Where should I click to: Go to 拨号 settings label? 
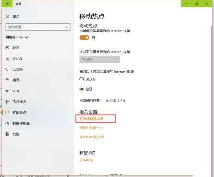point(16,80)
